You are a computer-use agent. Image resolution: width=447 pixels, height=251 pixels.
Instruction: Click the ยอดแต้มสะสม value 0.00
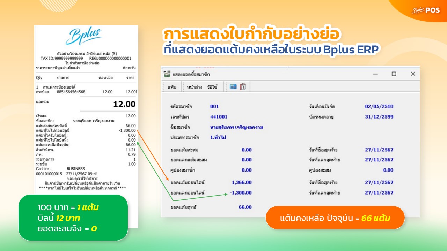(x=247, y=150)
